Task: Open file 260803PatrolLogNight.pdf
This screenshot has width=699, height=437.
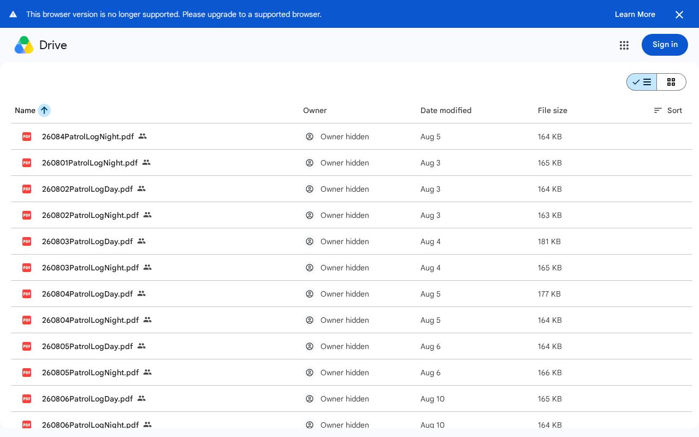Action: pos(91,268)
